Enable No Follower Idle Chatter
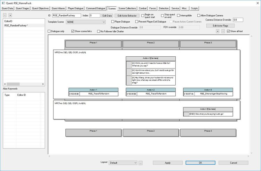This screenshot has height=171, width=261. click(98, 31)
